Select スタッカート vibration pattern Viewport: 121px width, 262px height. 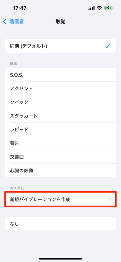[x=60, y=116]
